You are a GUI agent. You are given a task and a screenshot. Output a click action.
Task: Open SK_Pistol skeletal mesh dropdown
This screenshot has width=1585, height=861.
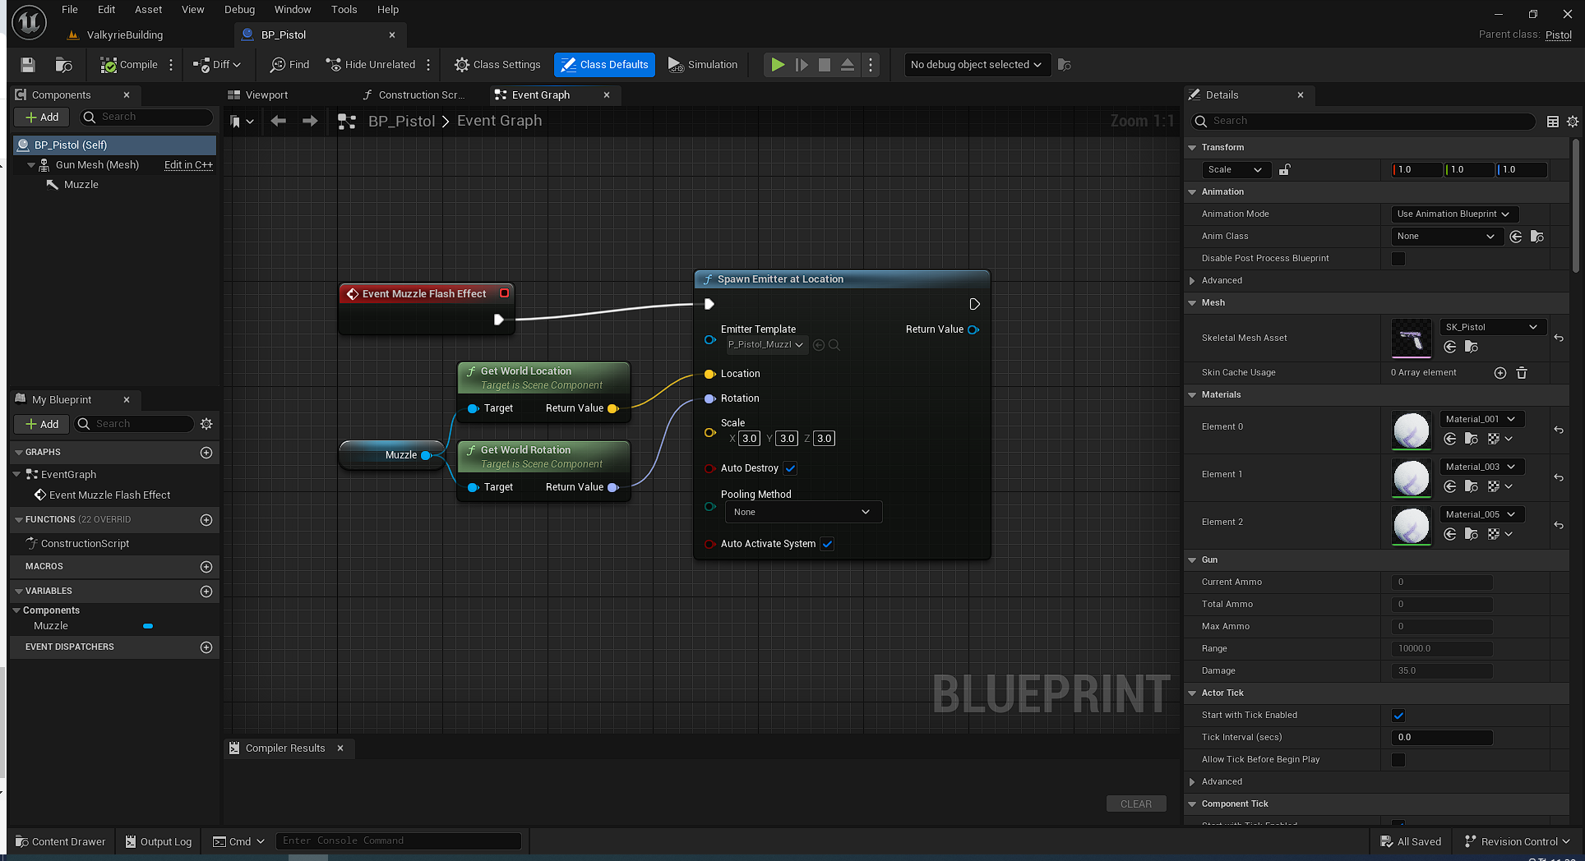pyautogui.click(x=1492, y=327)
